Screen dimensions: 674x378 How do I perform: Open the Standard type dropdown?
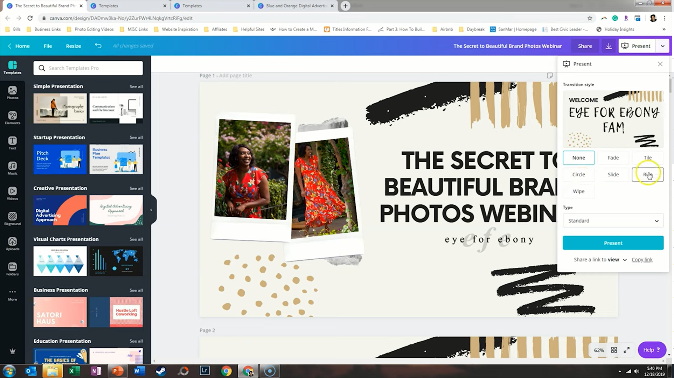(x=613, y=220)
